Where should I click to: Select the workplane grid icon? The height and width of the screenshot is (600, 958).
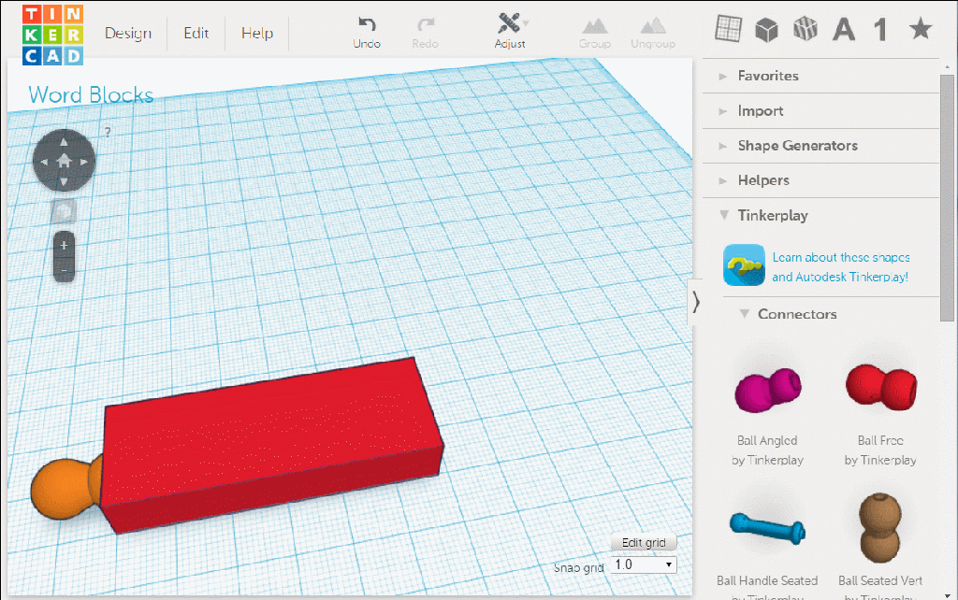tap(728, 28)
